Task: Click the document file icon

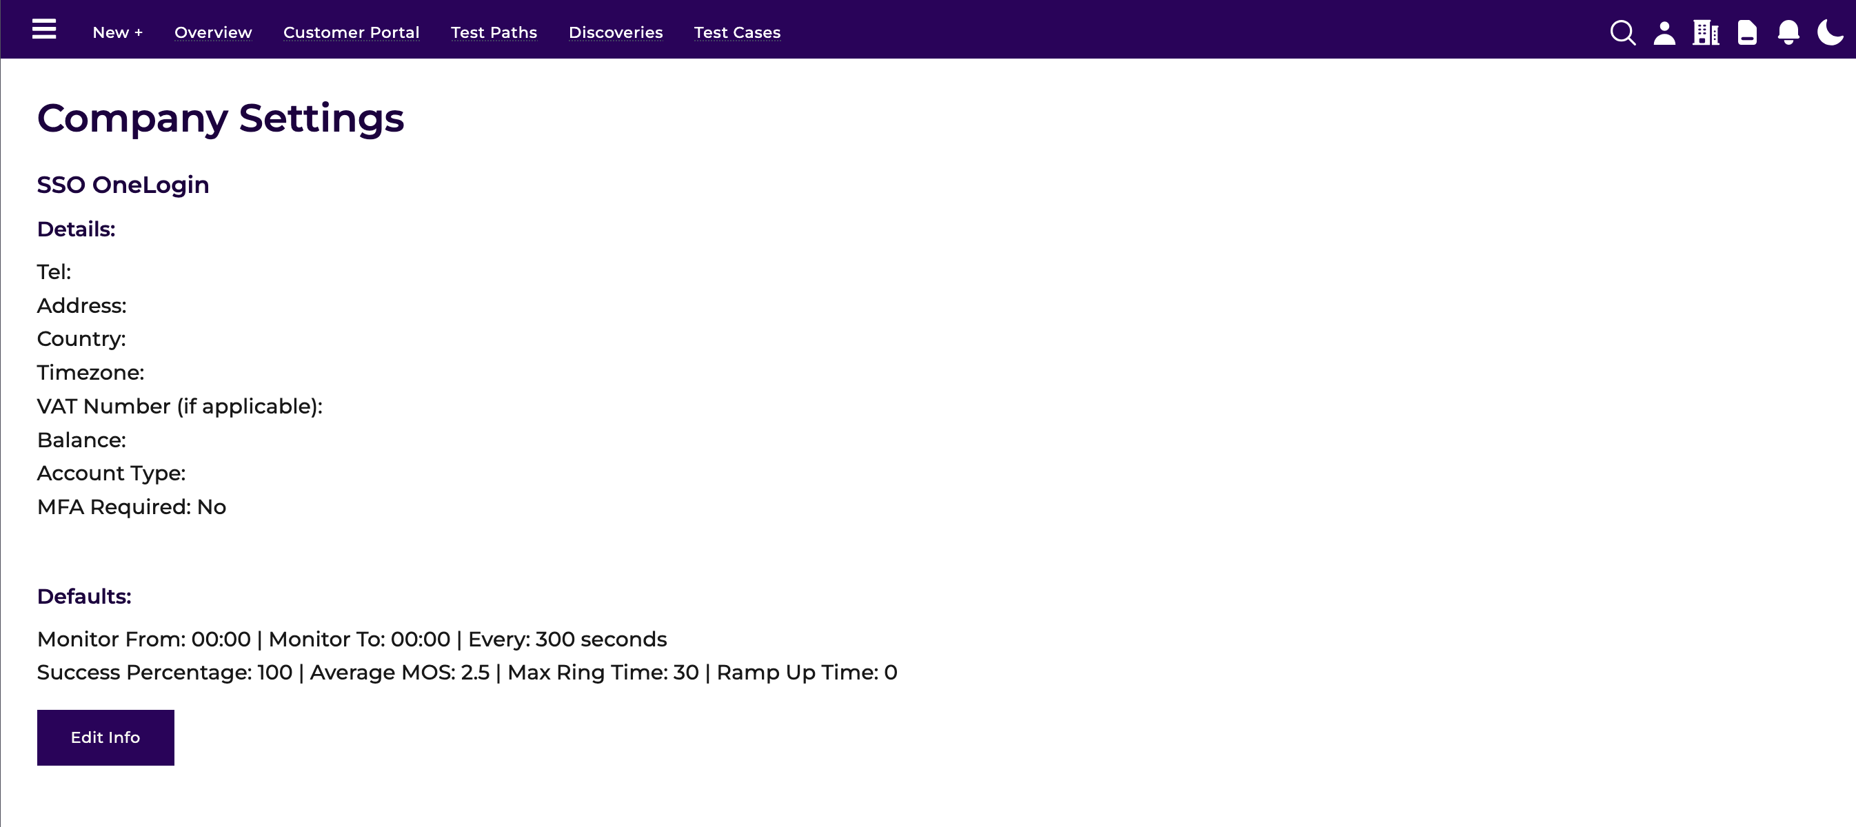Action: coord(1747,32)
